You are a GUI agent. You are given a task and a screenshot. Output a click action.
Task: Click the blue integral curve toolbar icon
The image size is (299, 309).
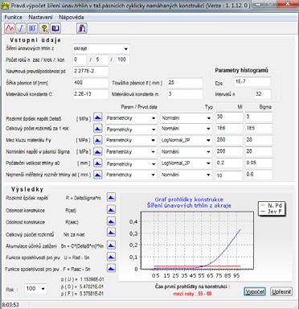click(x=21, y=28)
